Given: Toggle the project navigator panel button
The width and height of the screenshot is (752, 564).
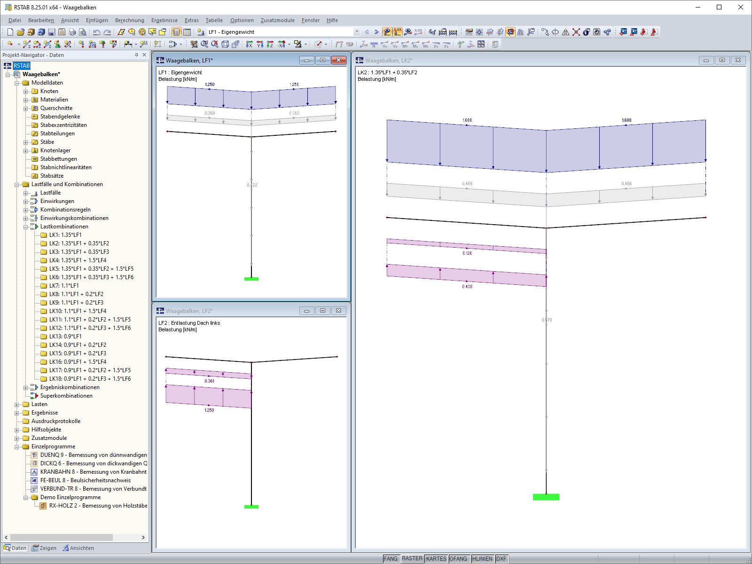Looking at the screenshot, I should click(176, 32).
